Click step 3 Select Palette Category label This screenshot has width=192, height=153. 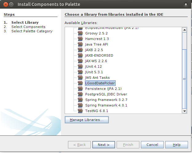(x=32, y=31)
